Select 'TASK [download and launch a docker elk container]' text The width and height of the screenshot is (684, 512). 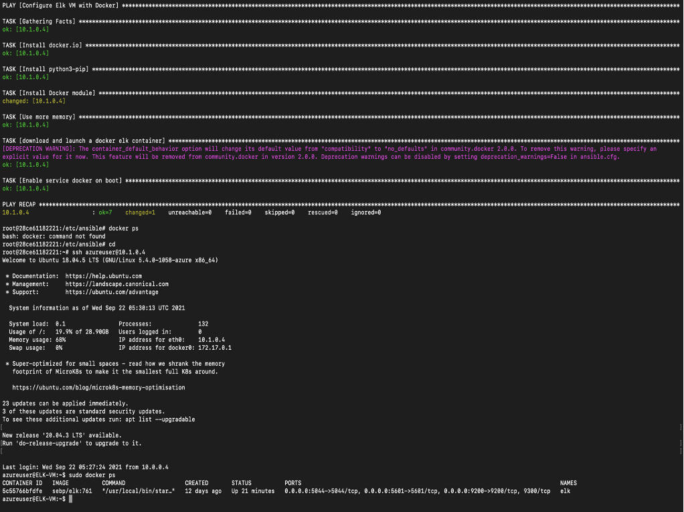[84, 141]
